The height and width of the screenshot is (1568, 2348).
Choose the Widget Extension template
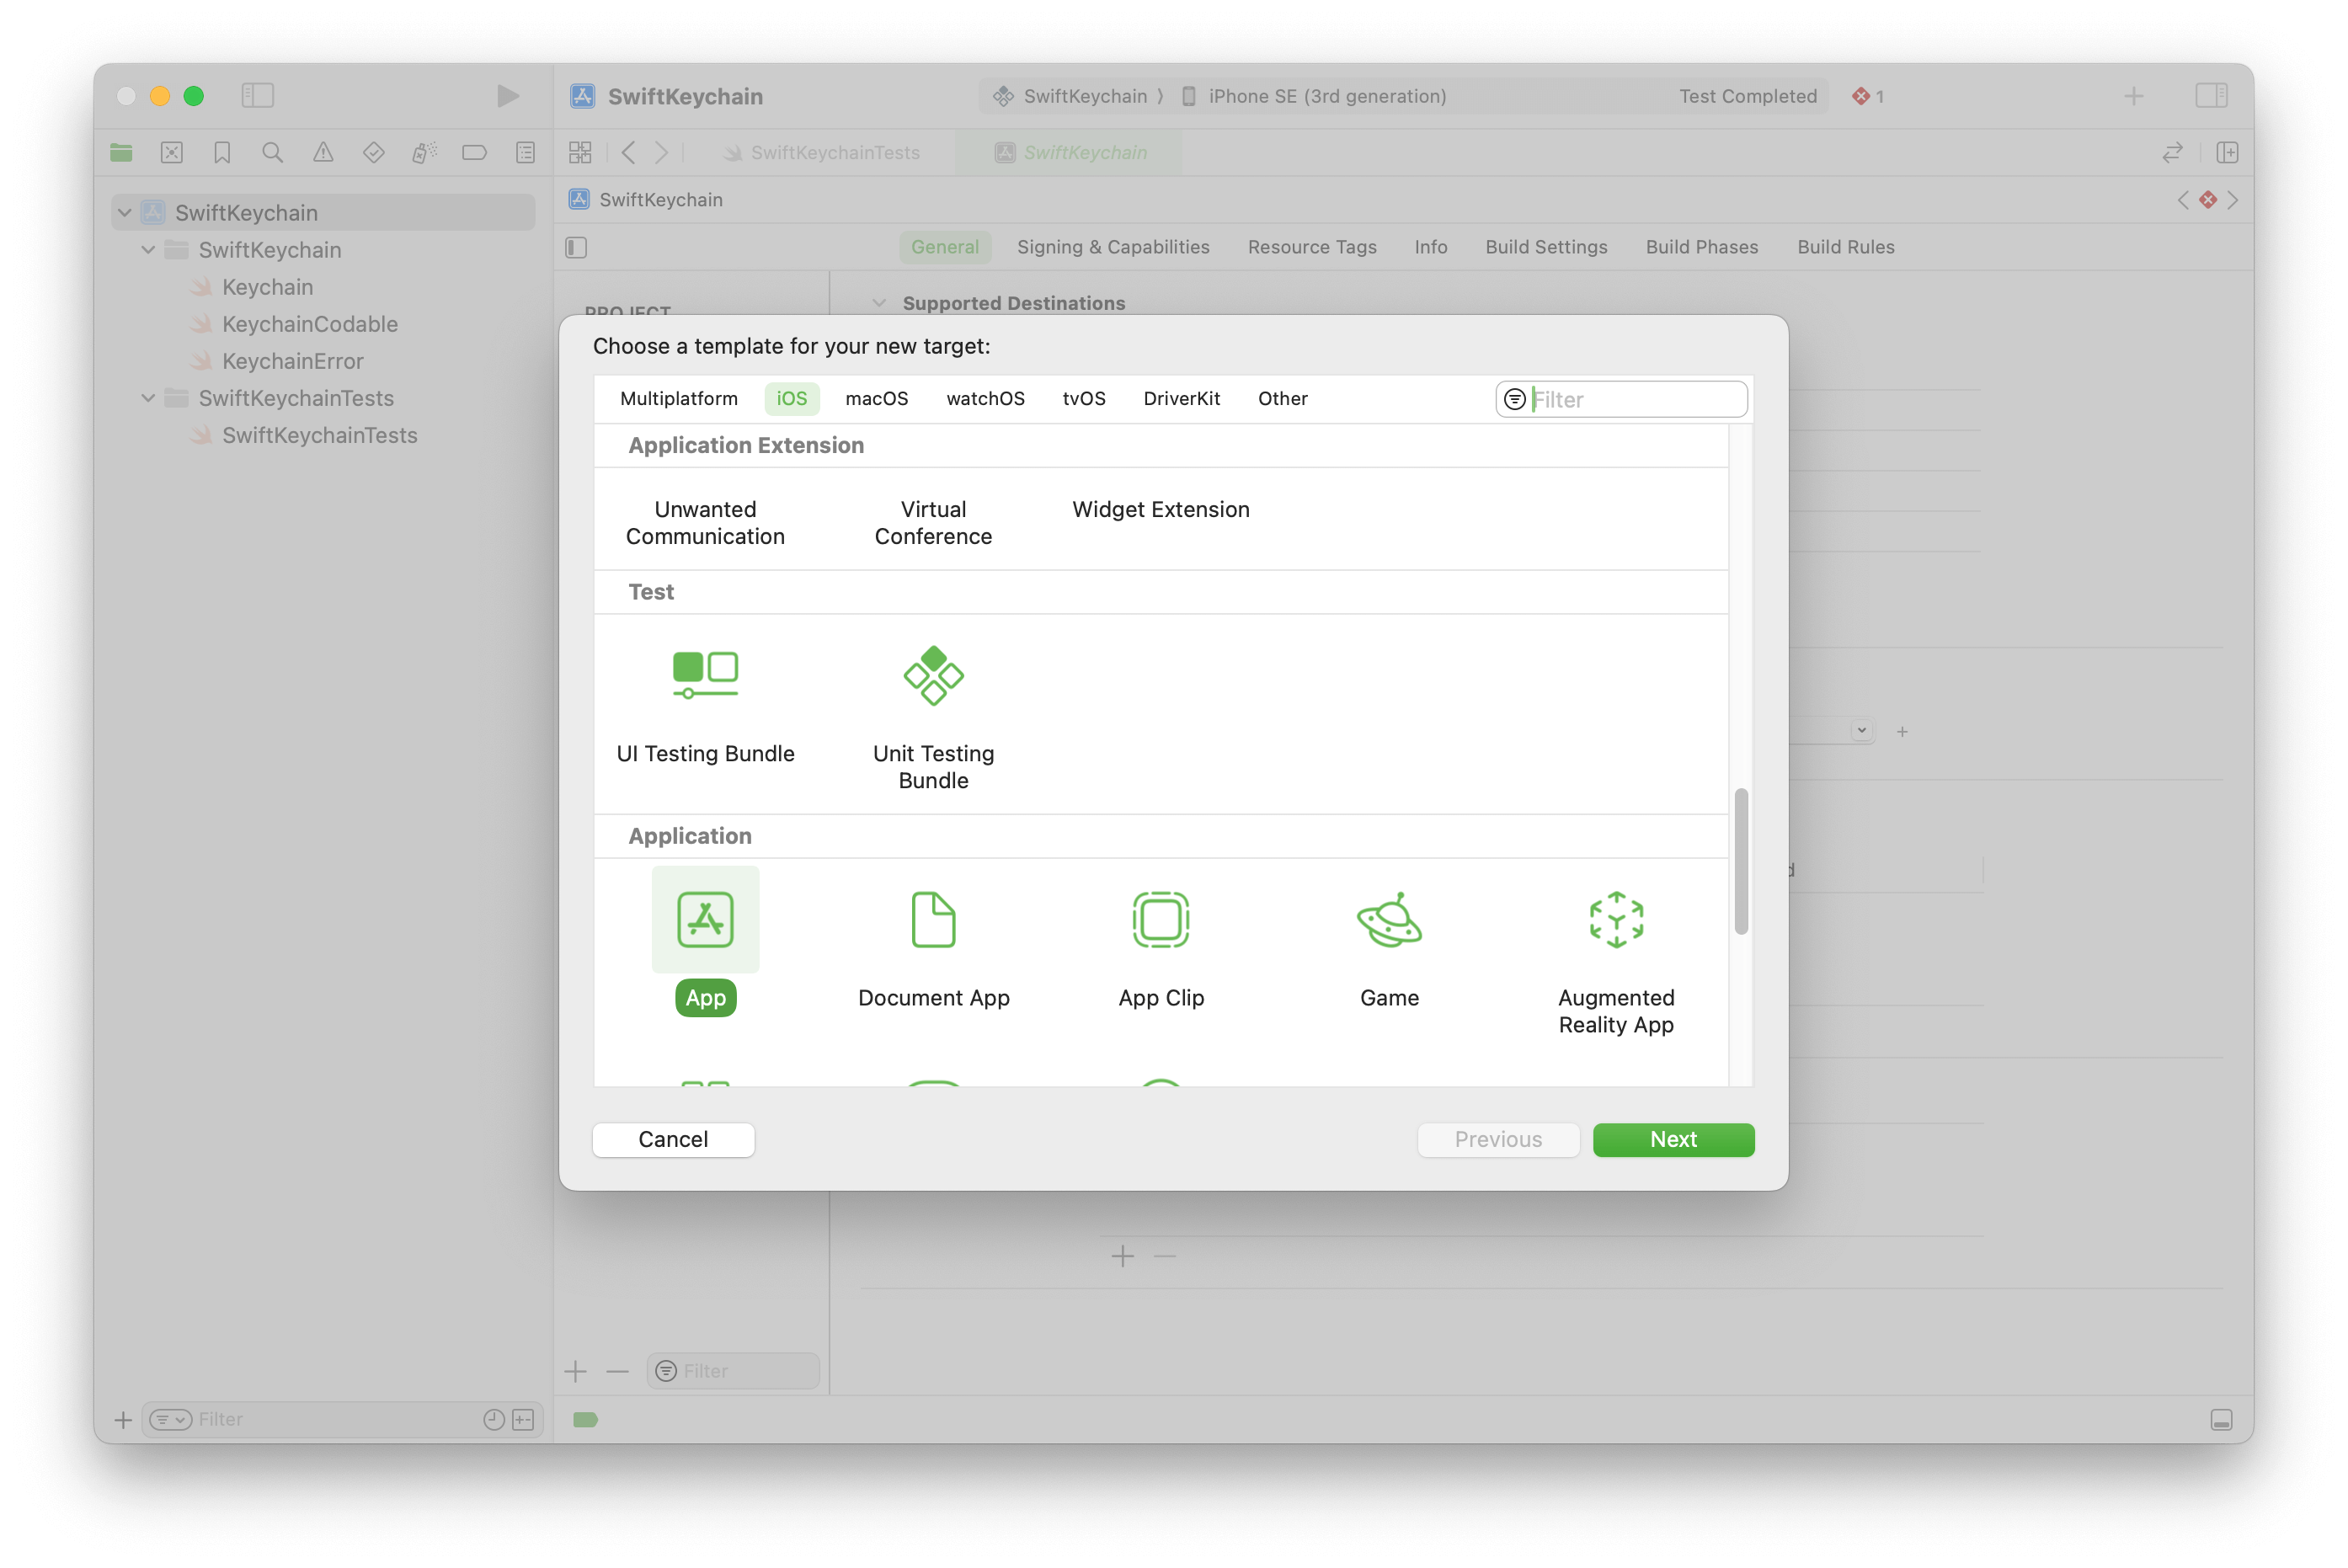tap(1161, 509)
